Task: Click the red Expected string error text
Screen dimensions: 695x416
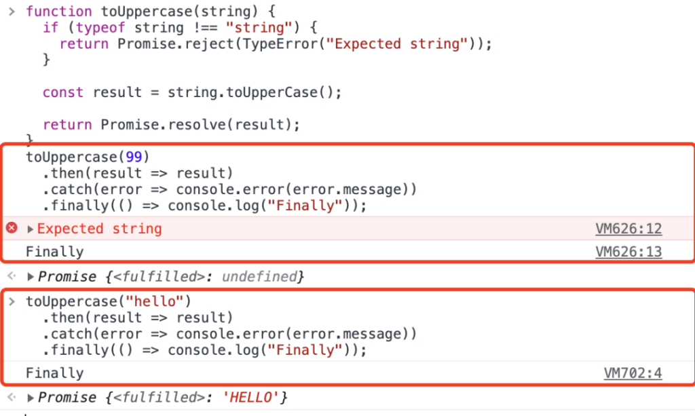Action: pyautogui.click(x=99, y=229)
